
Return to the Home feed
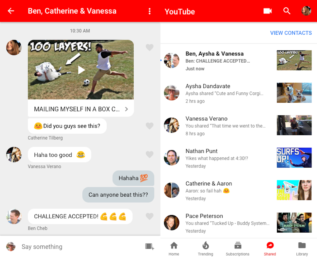coord(174,245)
